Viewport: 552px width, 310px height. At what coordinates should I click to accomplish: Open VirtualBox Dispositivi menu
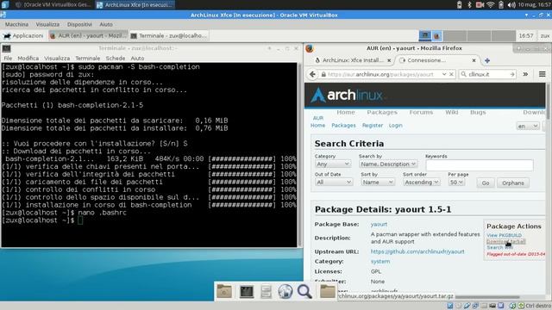click(x=79, y=24)
